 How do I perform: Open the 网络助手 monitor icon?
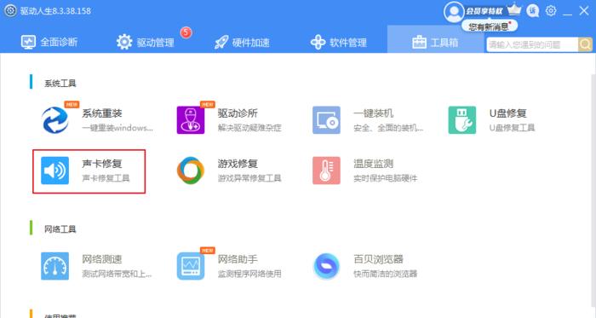point(191,266)
